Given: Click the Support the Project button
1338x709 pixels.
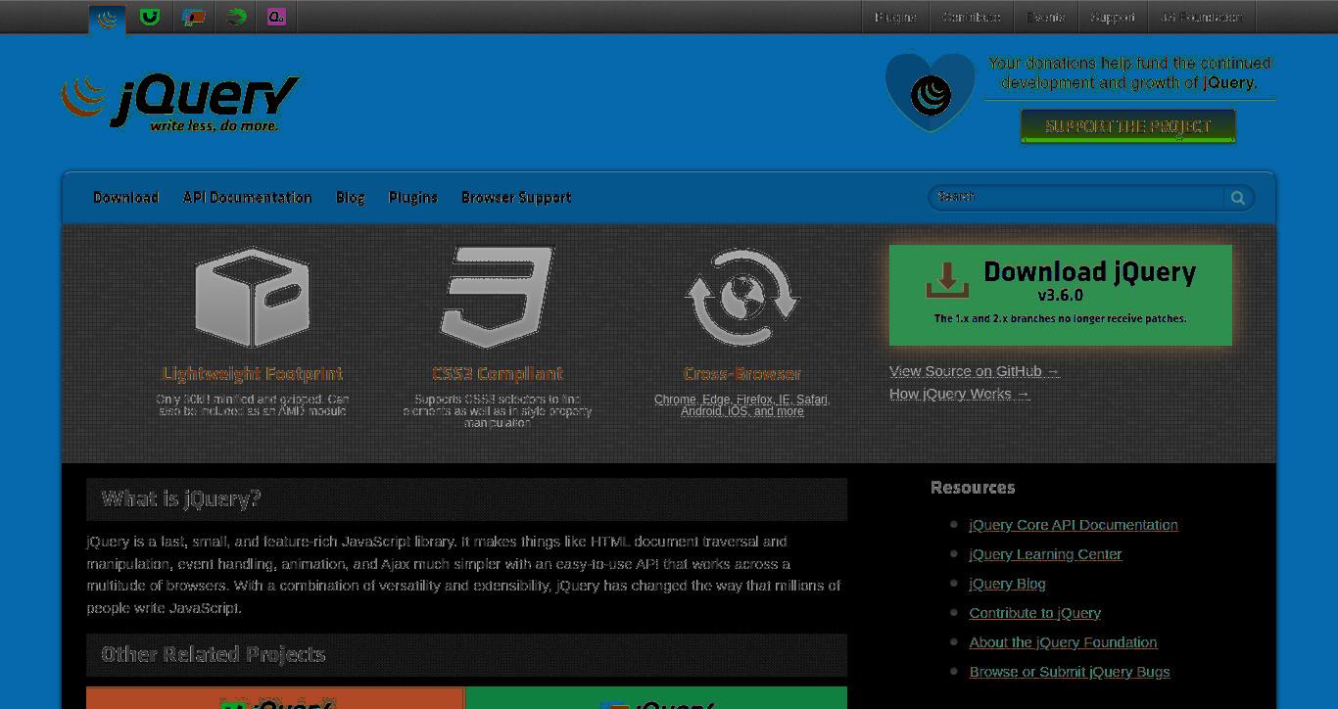Looking at the screenshot, I should click(x=1127, y=126).
